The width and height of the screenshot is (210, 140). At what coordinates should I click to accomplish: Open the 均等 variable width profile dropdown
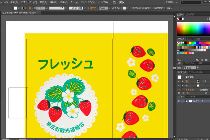tap(66, 8)
